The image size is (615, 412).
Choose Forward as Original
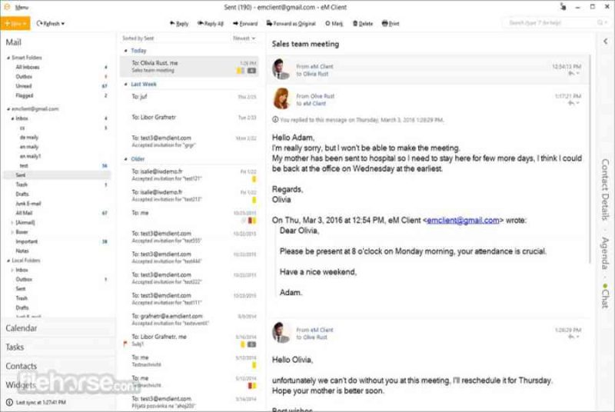291,24
